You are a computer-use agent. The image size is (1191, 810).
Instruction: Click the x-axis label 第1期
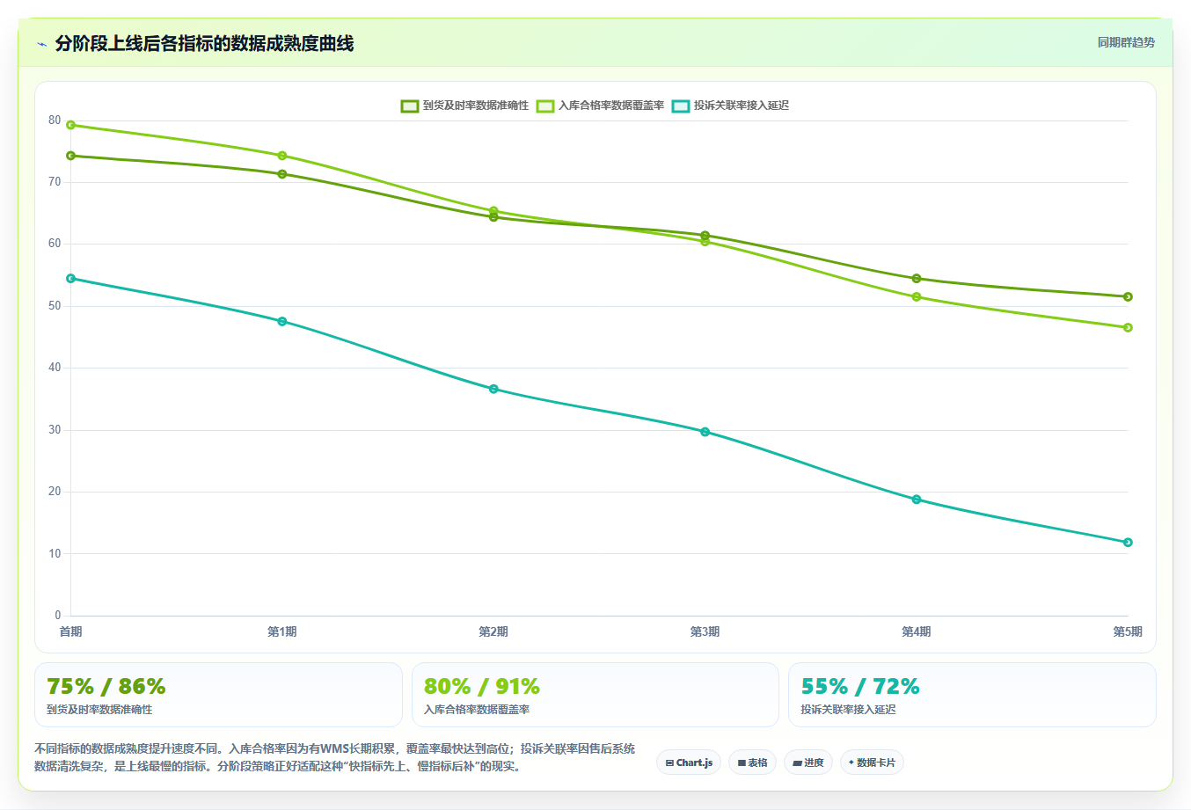282,631
